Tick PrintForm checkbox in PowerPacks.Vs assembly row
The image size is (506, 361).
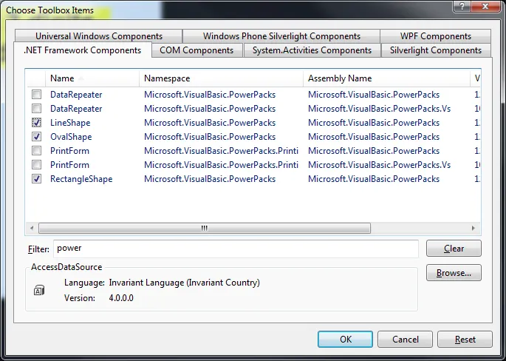pos(36,164)
